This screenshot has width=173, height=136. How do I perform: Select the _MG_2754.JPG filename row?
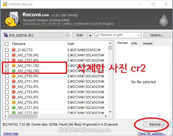(x=27, y=97)
